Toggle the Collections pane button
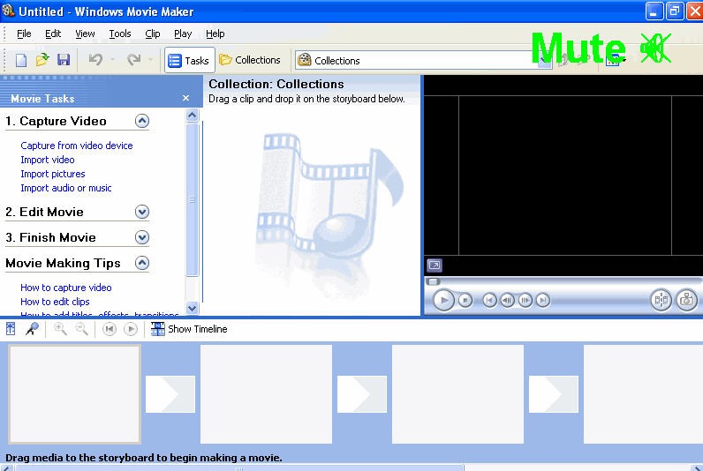 point(250,60)
